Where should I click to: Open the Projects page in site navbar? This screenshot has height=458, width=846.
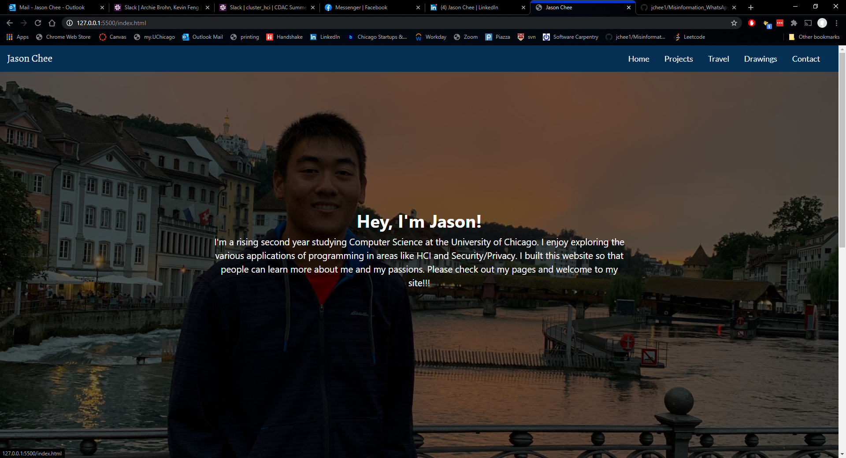679,59
